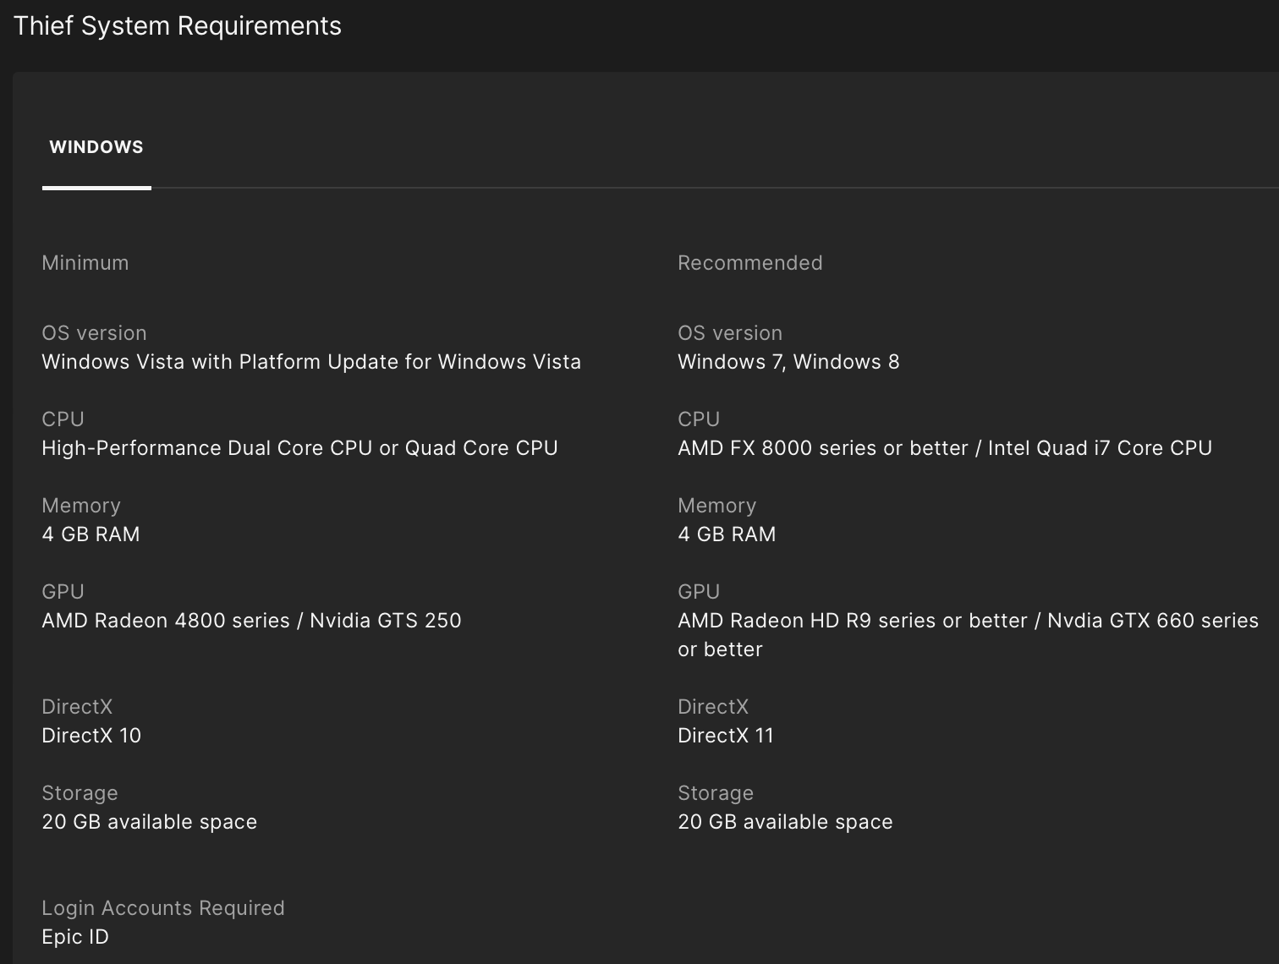1279x964 pixels.
Task: Click the AMD Radeon 4800 series GPU text
Action: pos(251,621)
